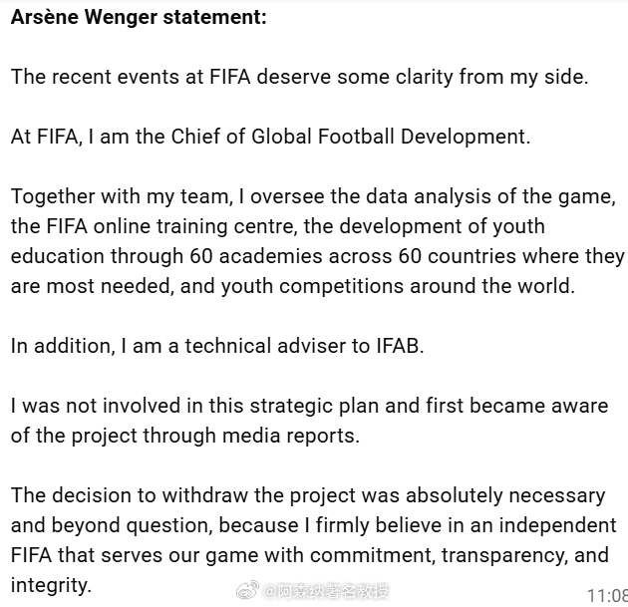Click 'commitment, transparency, and' text

(460, 555)
